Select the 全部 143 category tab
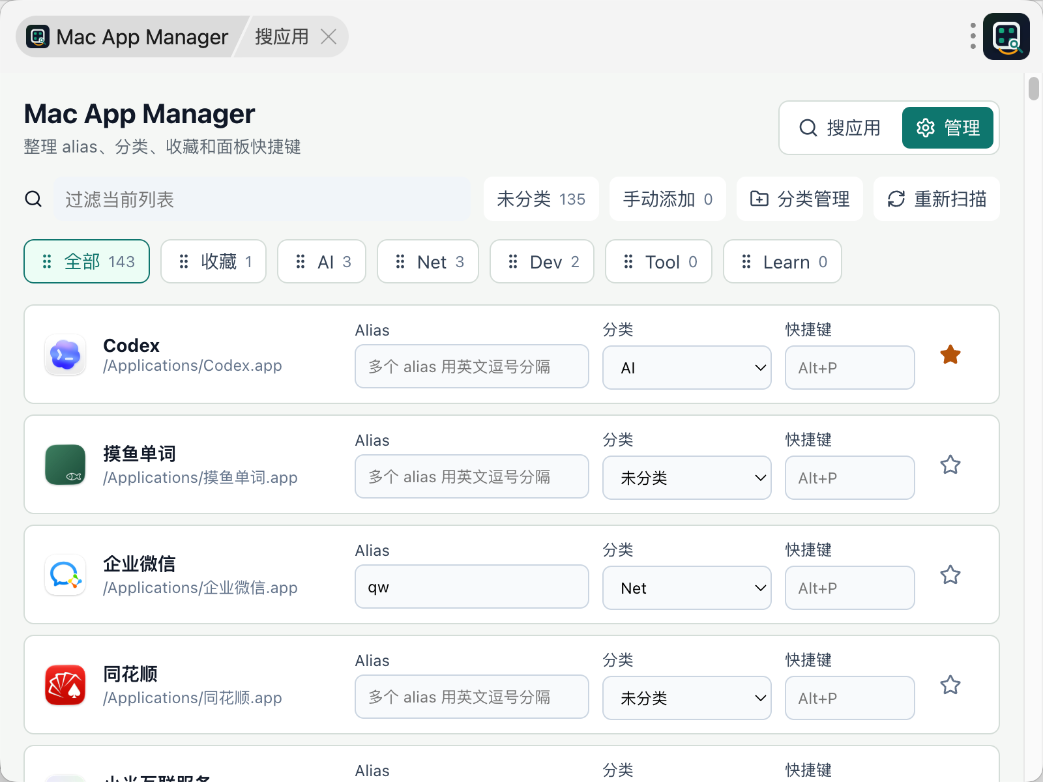 click(x=87, y=261)
